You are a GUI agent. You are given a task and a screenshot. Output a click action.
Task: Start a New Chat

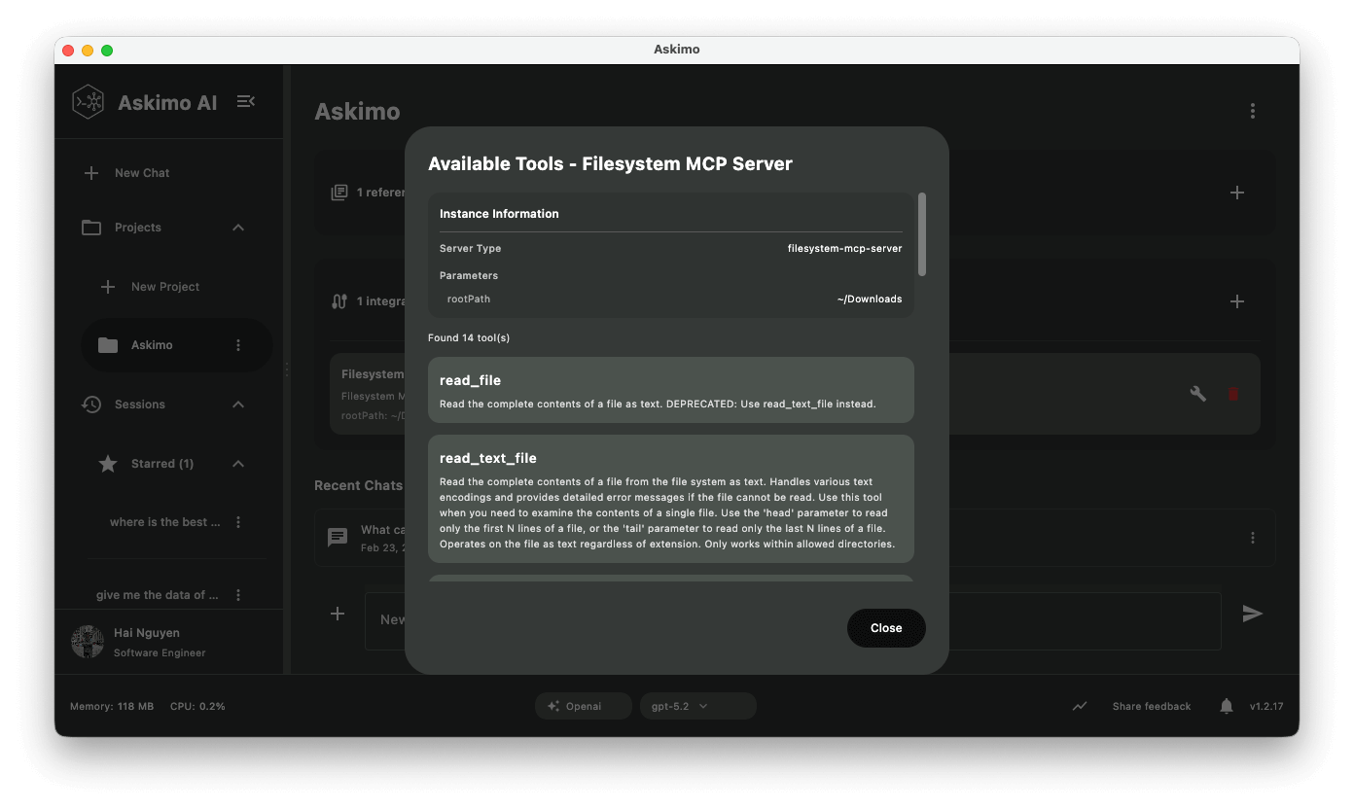[142, 173]
